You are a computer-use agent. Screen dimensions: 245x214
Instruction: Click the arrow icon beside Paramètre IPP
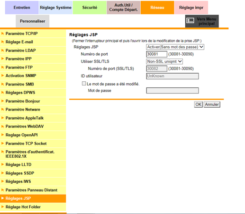click(x=2, y=59)
